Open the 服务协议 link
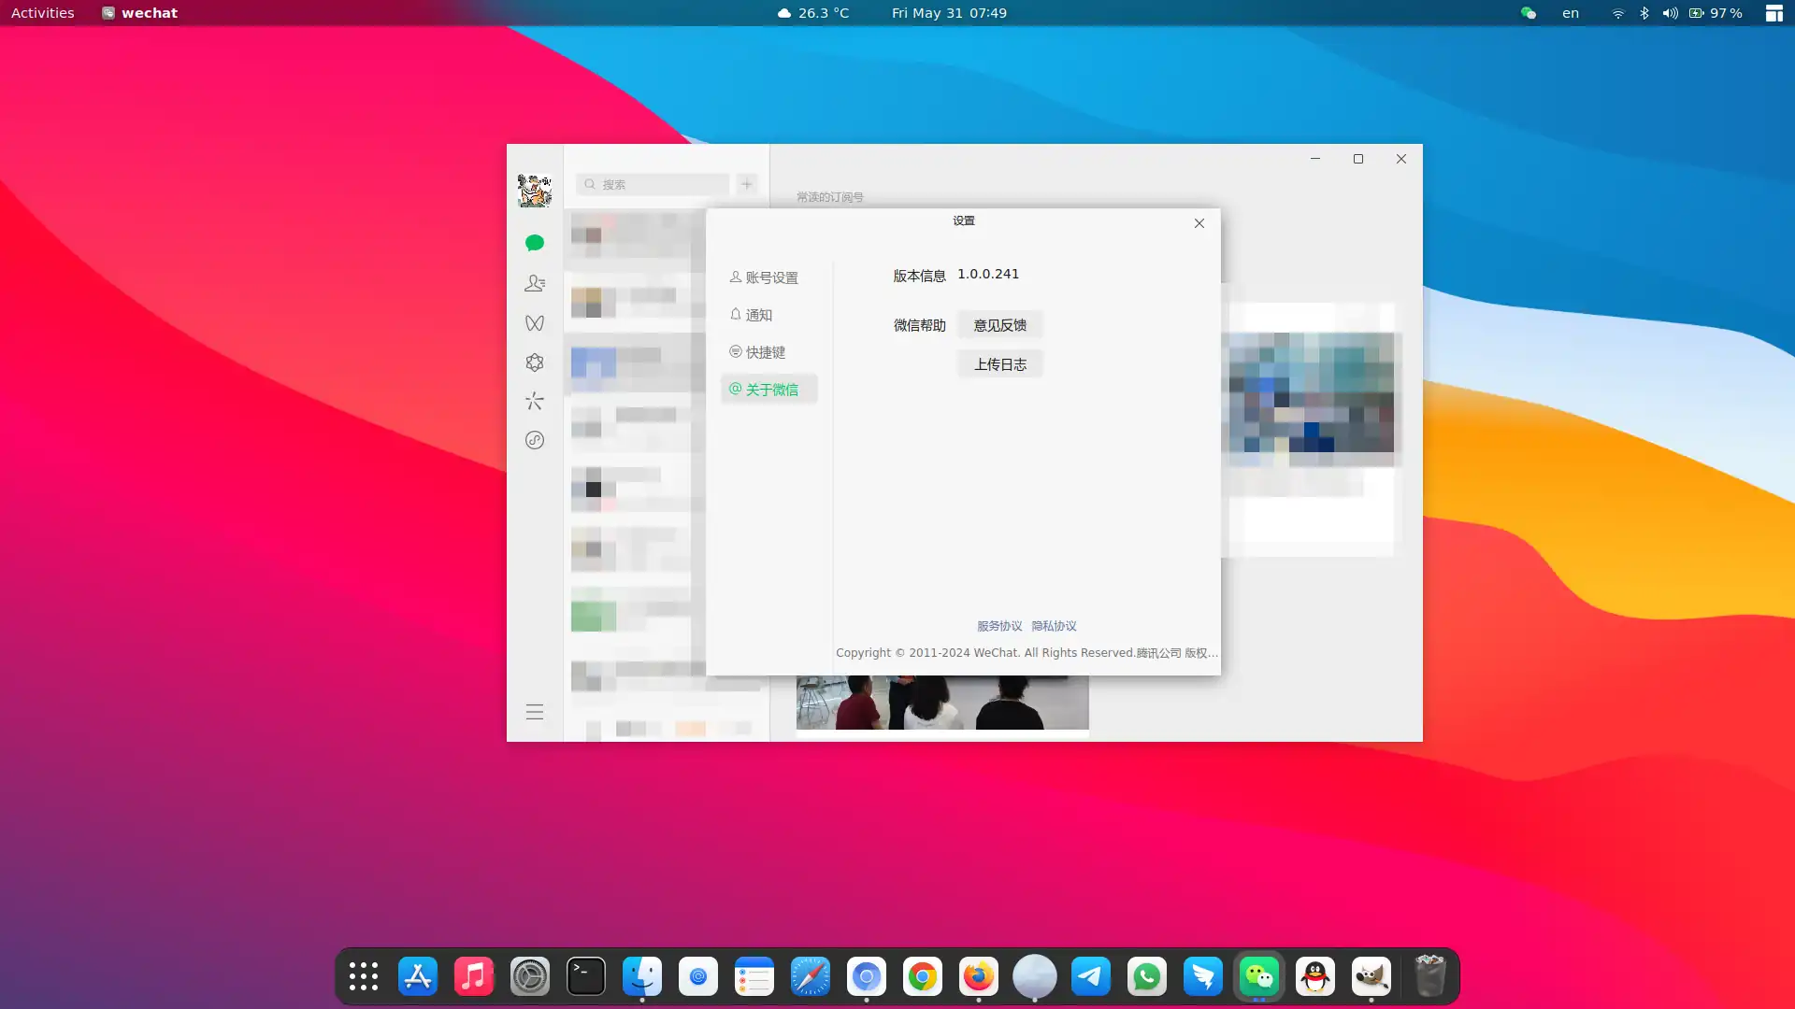The height and width of the screenshot is (1009, 1795). point(999,626)
